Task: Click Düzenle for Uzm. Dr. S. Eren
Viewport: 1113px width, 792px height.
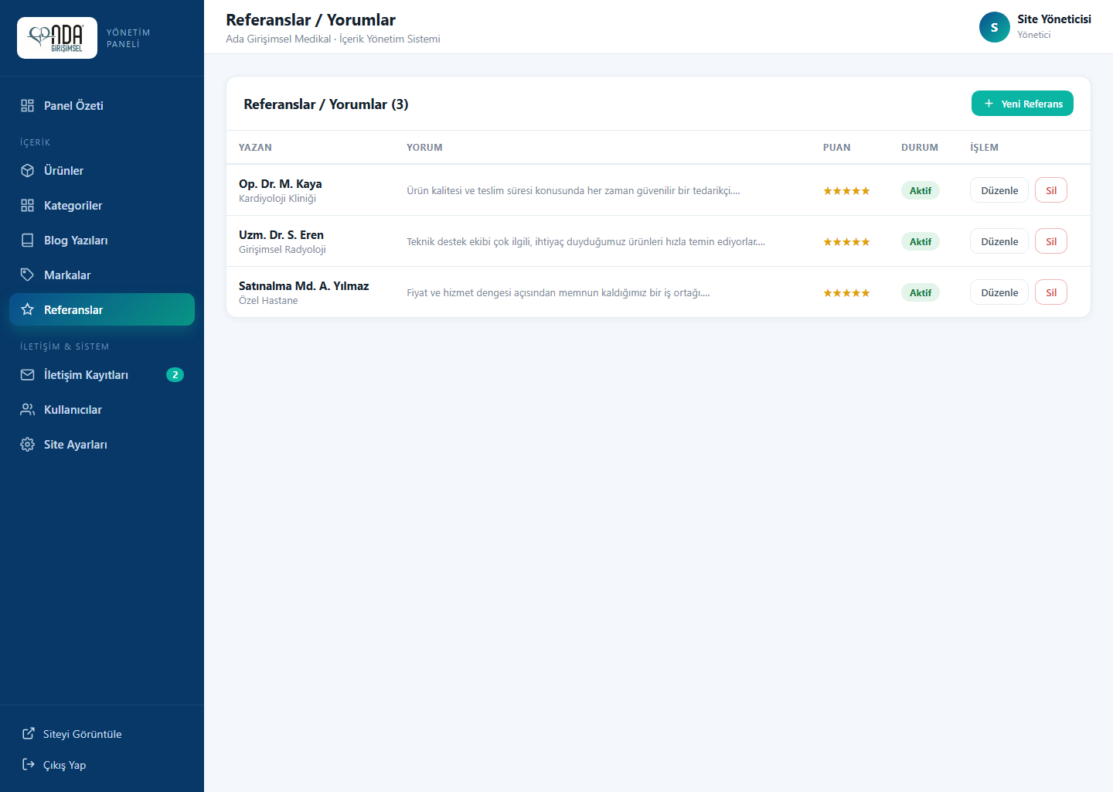Action: point(999,241)
